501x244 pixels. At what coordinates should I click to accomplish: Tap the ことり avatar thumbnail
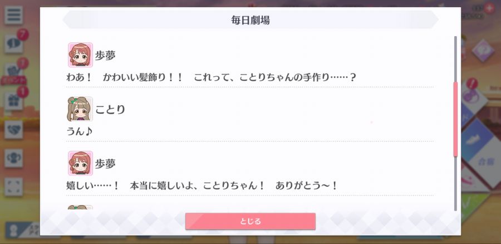80,109
